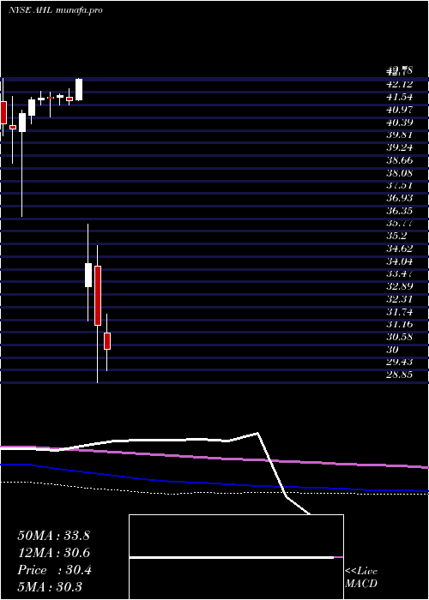Click the large red candlestick body near 34
429x600 pixels.
[98, 296]
